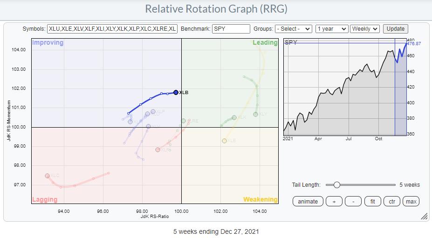Click the max button
This screenshot has height=238, width=432.
pos(411,201)
